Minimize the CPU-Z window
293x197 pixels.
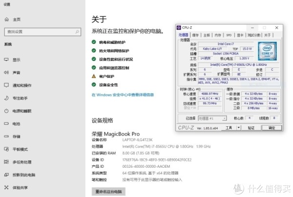252,28
